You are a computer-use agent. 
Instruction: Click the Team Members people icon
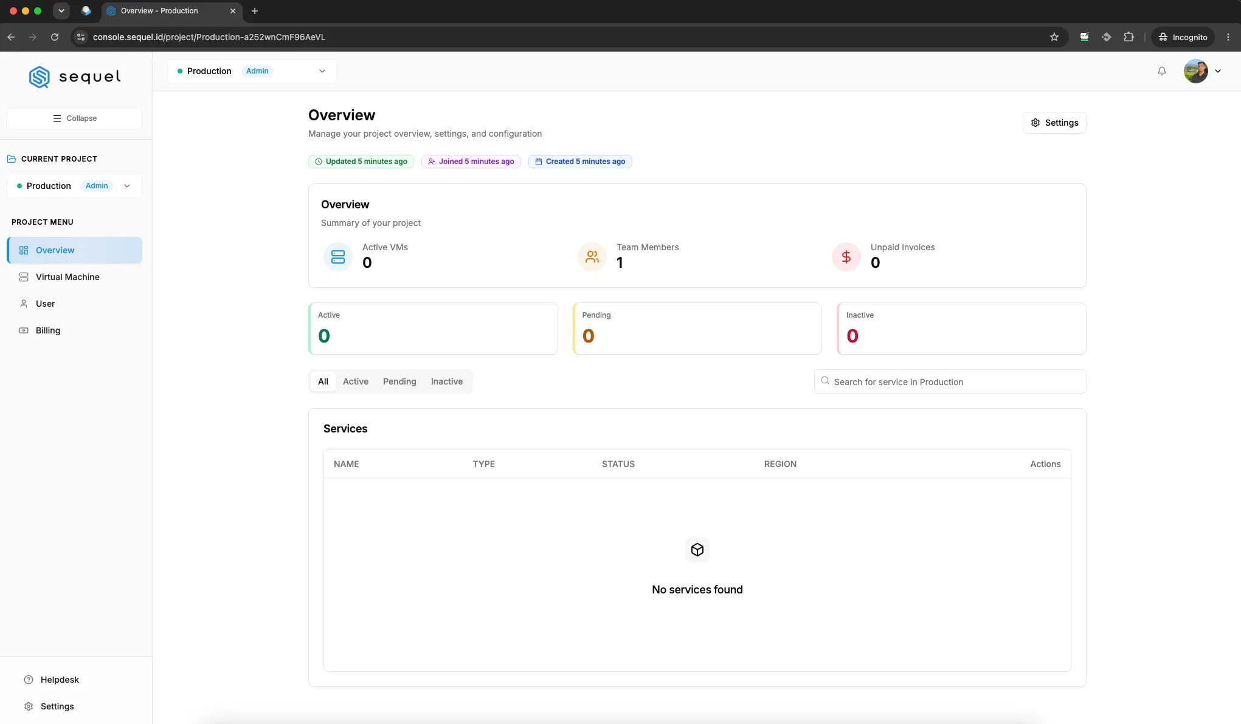coord(592,257)
